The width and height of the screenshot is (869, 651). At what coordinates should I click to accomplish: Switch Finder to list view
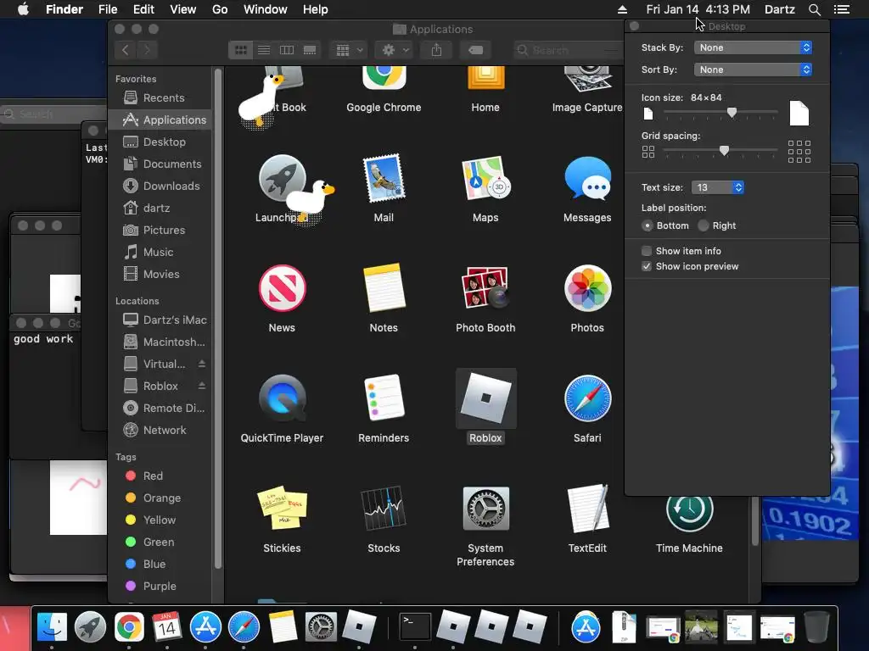coord(264,50)
